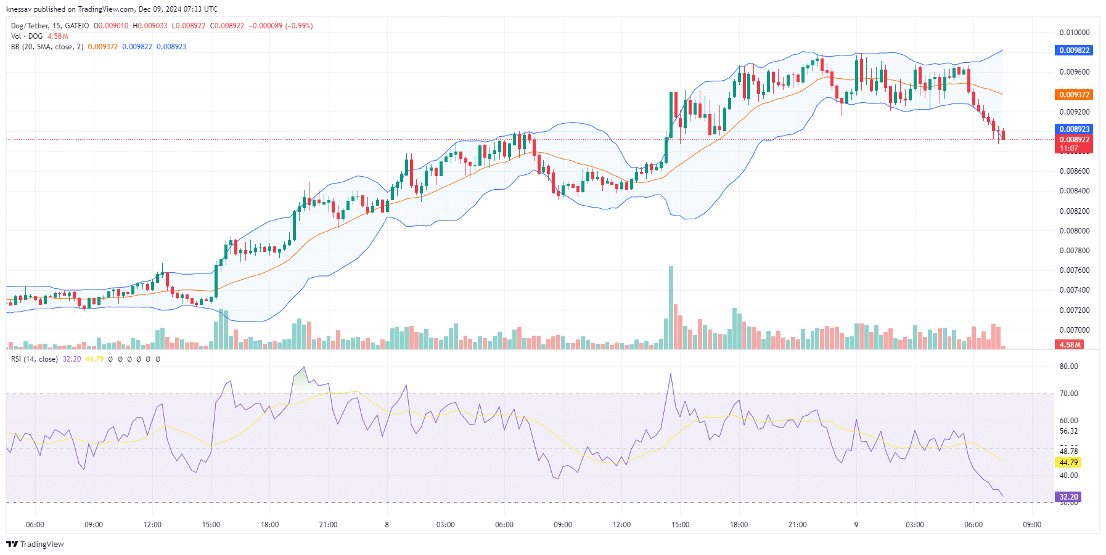Click the Vol · DOG indicator label
Image resolution: width=1106 pixels, height=555 pixels.
click(27, 36)
